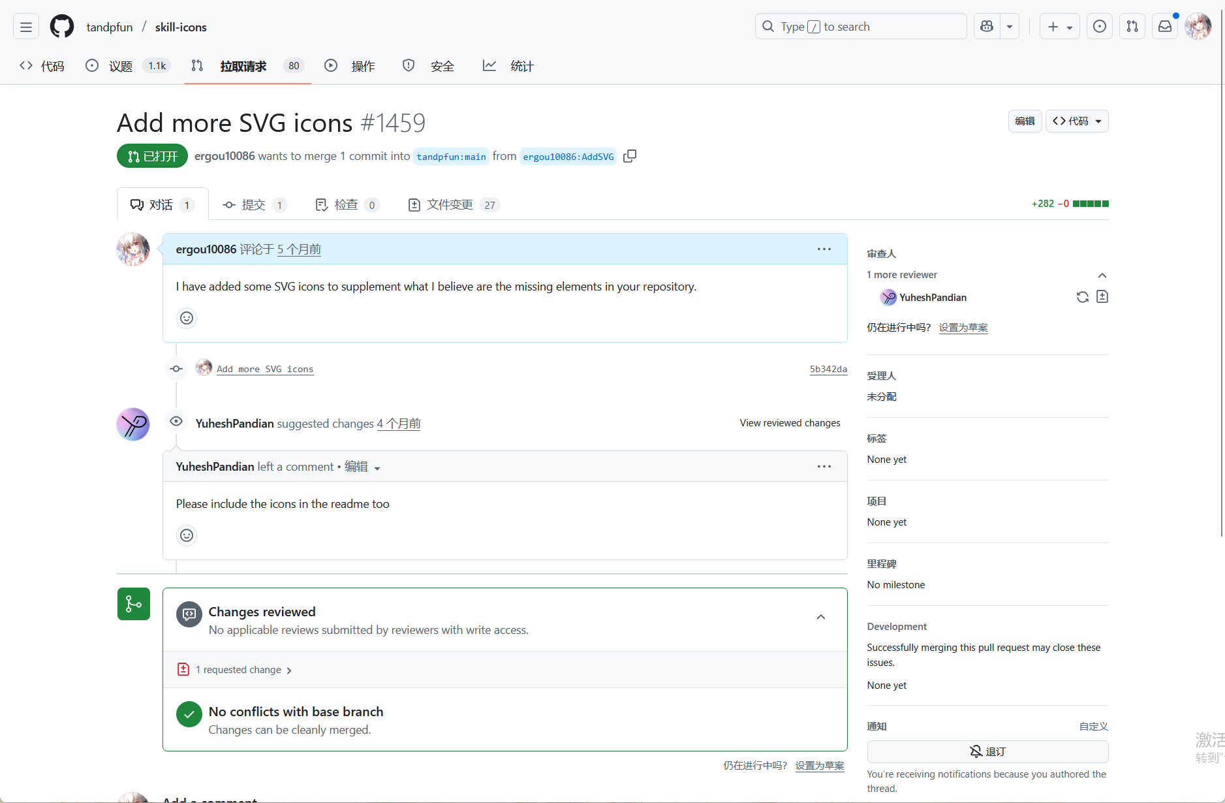Image resolution: width=1225 pixels, height=803 pixels.
Task: Open the notifications inbox icon
Action: click(x=1165, y=27)
